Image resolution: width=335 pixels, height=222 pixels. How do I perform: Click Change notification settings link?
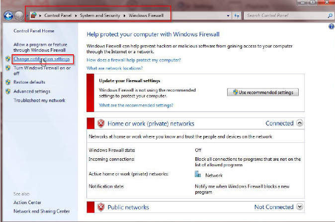coord(42,59)
